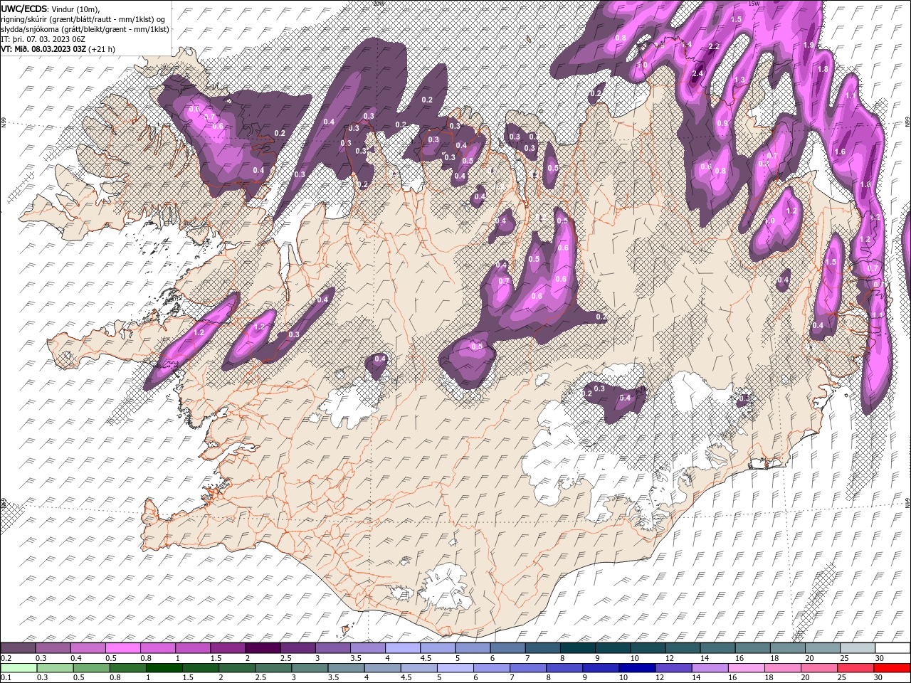Click the 0.2 swatch in upper snow legend
This screenshot has width=911, height=683.
pos(18,648)
